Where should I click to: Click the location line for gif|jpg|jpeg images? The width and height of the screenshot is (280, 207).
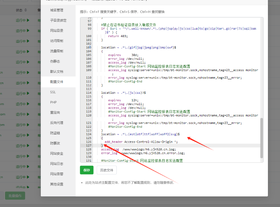pos(138,47)
